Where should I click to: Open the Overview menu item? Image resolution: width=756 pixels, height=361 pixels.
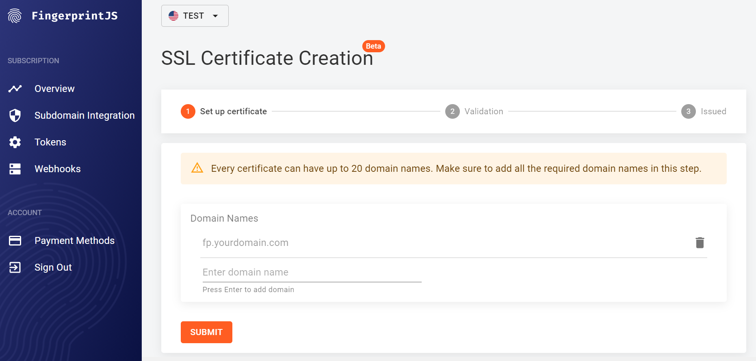tap(54, 89)
